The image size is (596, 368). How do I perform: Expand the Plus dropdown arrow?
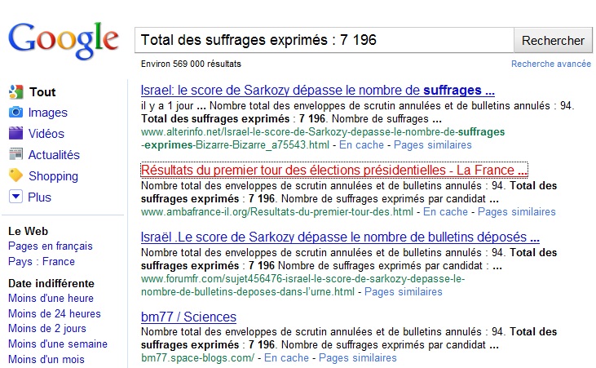tap(15, 197)
